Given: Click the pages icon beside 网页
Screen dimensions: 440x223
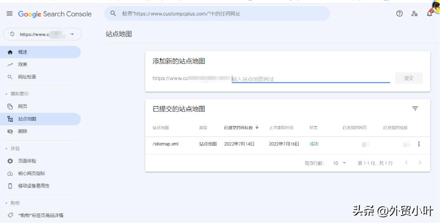Looking at the screenshot, I should (10, 106).
